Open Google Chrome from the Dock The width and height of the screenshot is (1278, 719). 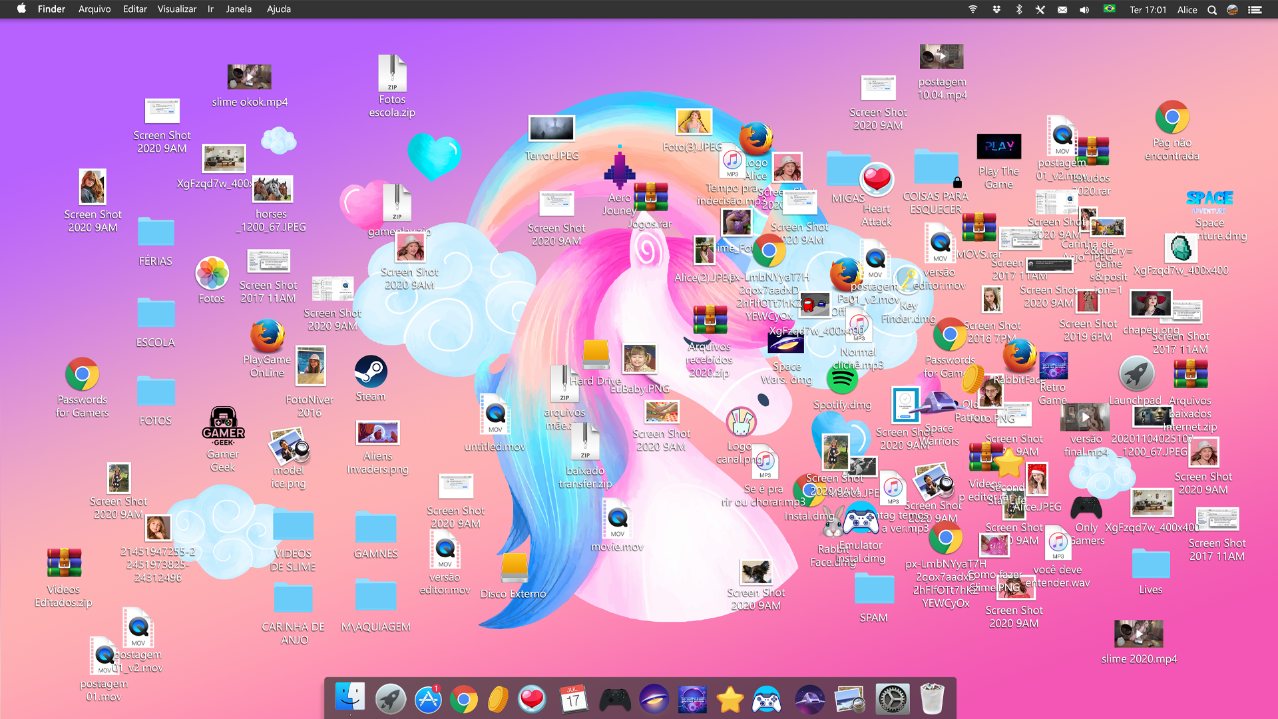point(464,699)
